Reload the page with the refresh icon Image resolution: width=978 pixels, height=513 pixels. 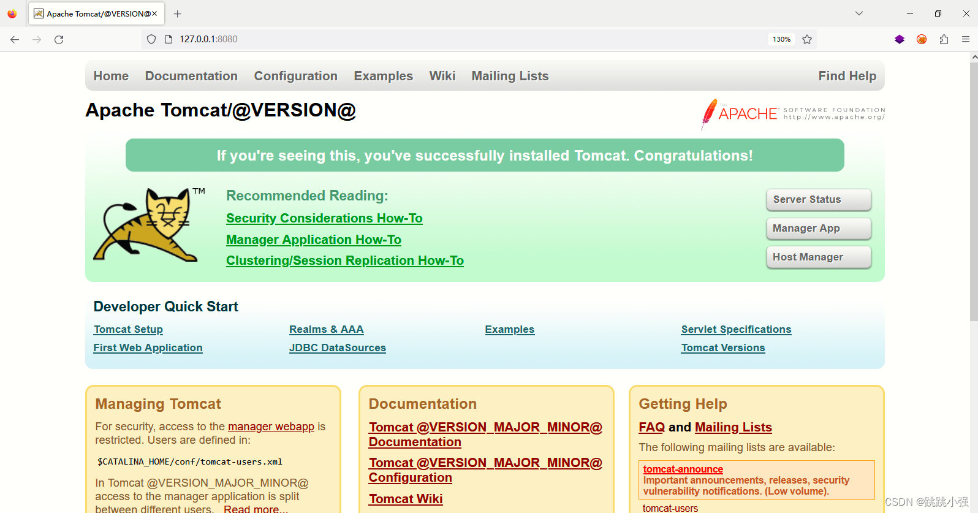pyautogui.click(x=59, y=39)
